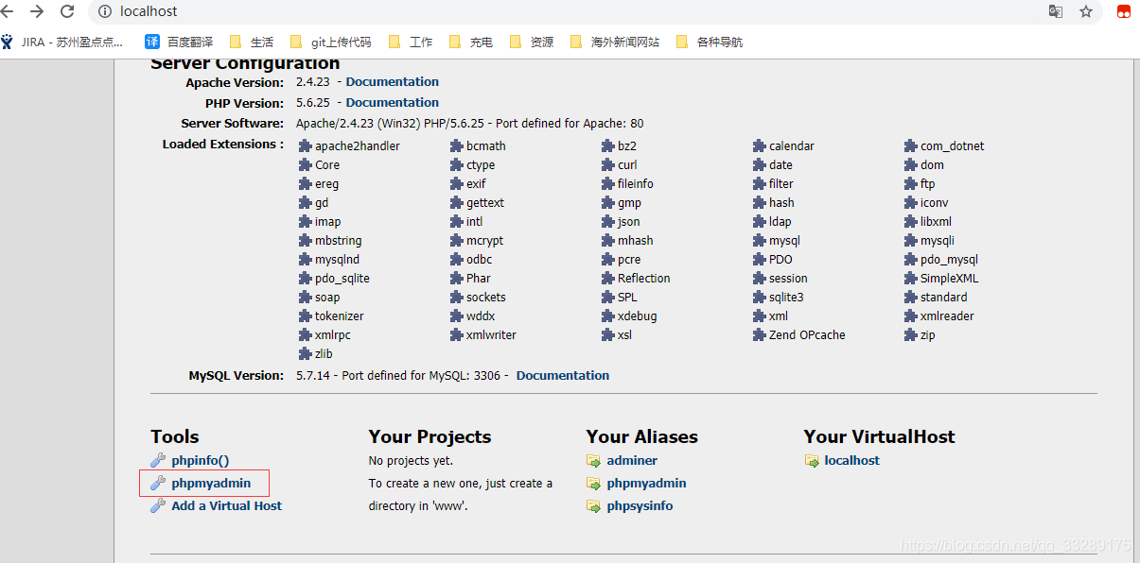1140x563 pixels.
Task: Reload the localhost page
Action: pyautogui.click(x=67, y=11)
